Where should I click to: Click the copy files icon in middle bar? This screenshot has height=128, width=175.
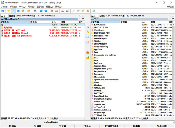[88, 37]
